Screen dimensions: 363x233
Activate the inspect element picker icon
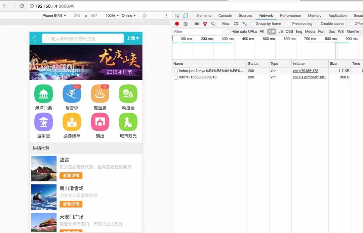pyautogui.click(x=177, y=15)
